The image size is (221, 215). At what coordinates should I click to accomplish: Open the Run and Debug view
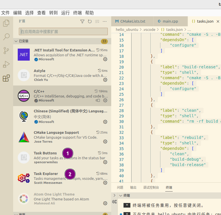click(x=6, y=64)
